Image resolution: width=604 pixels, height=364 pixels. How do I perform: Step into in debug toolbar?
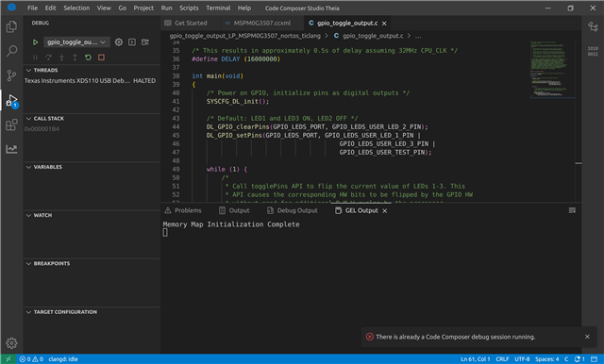[61, 58]
